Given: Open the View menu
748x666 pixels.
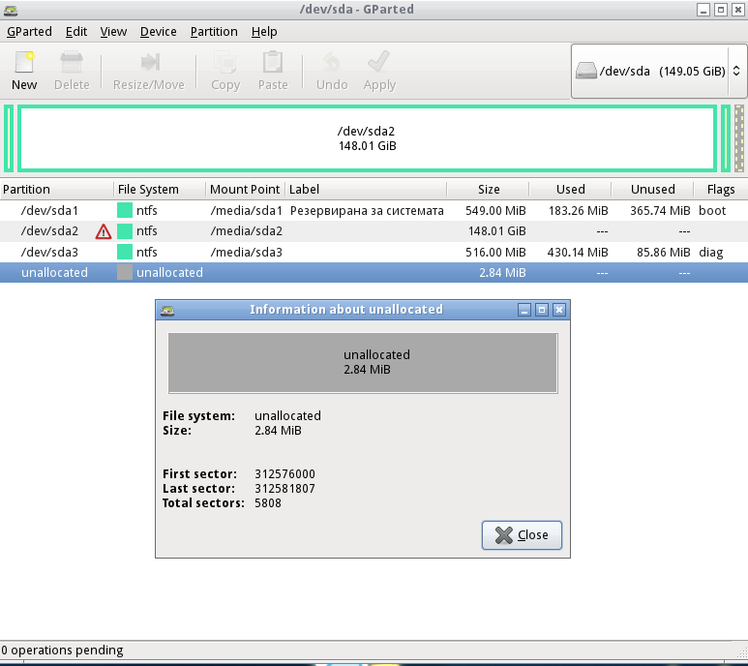Looking at the screenshot, I should [x=113, y=32].
